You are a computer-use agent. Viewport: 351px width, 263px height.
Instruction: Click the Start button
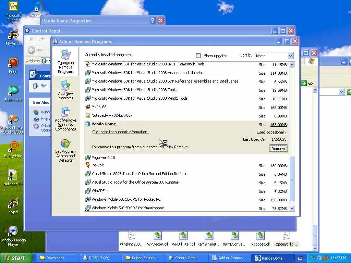tap(16, 258)
